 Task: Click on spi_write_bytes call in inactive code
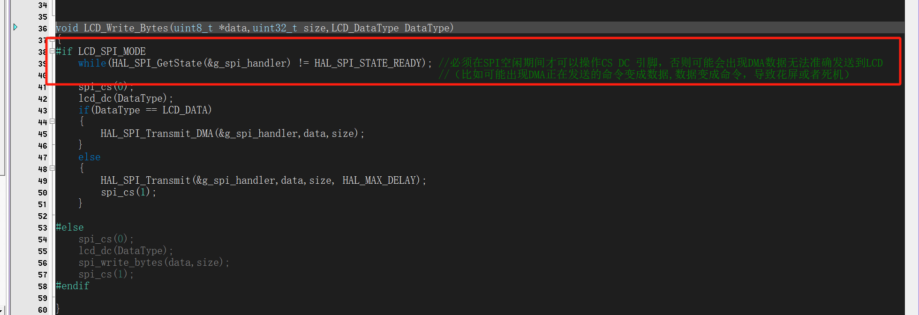coord(121,262)
